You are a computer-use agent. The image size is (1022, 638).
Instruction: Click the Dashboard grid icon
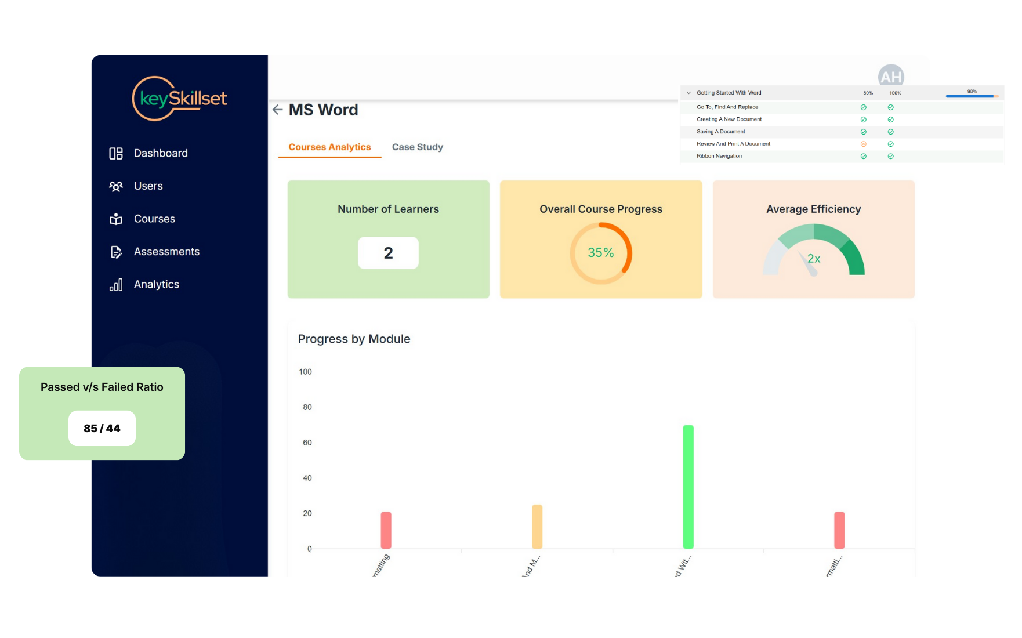pos(116,153)
